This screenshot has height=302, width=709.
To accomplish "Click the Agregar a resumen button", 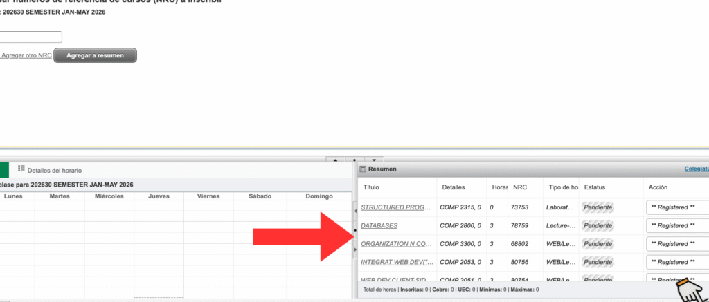I will [x=95, y=55].
